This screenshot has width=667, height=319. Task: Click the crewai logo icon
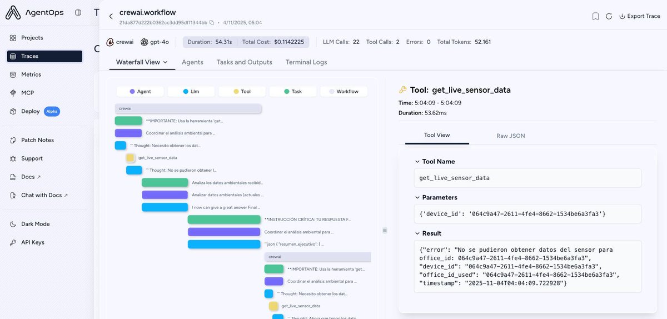tap(110, 42)
